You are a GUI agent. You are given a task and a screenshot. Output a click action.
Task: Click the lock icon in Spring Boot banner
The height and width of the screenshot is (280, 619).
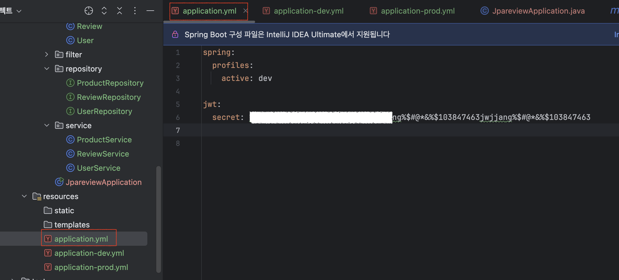(175, 34)
